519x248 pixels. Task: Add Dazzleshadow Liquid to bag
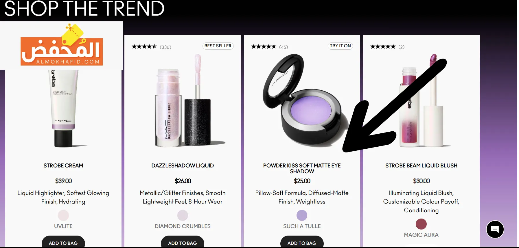183,242
